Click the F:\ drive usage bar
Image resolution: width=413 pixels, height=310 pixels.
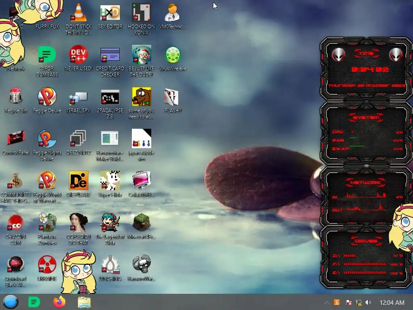point(365,264)
